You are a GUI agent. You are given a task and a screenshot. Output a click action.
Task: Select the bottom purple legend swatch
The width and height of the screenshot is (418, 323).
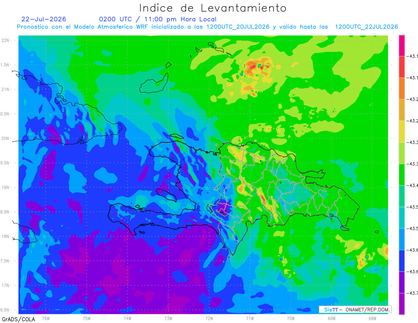coord(402,304)
